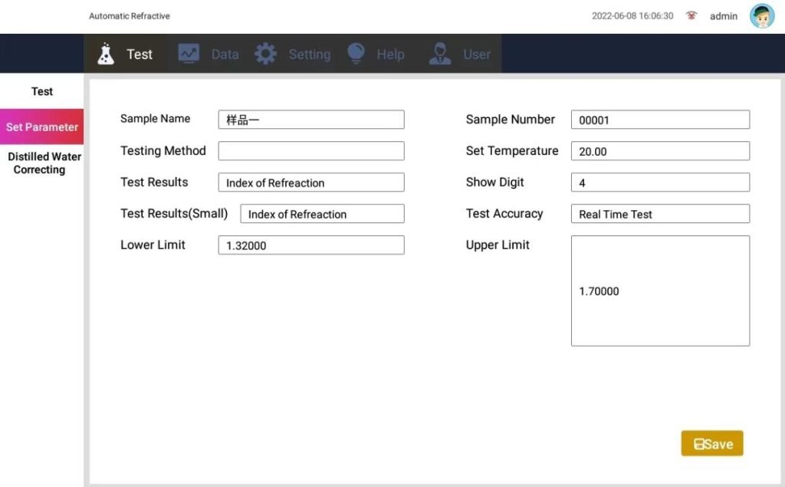
Task: Click the admin username text
Action: 724,16
